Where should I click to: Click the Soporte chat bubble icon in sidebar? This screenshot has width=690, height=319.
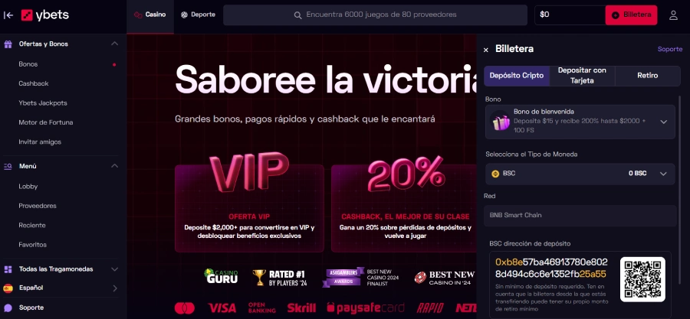[x=8, y=308]
